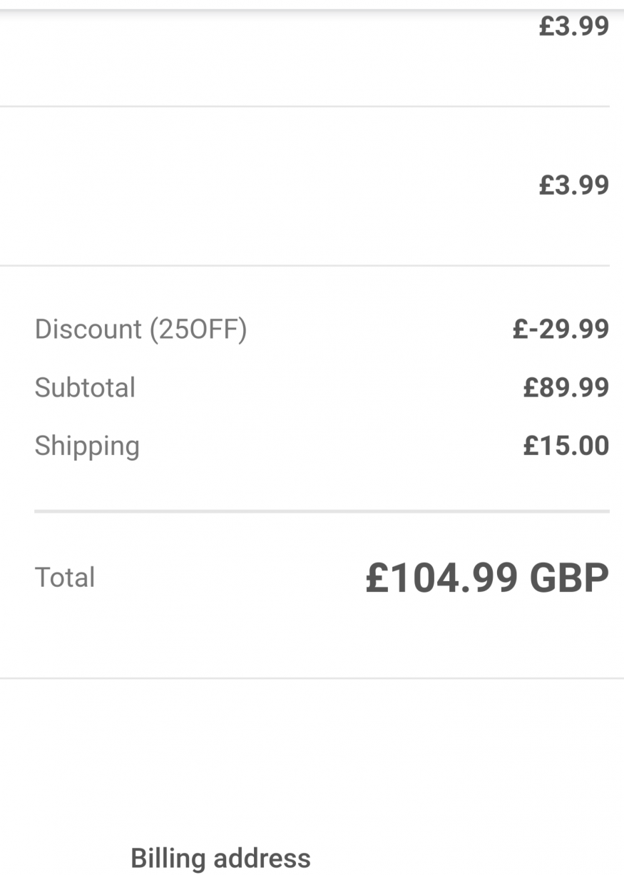
Task: Select the Subtotal label
Action: point(85,388)
